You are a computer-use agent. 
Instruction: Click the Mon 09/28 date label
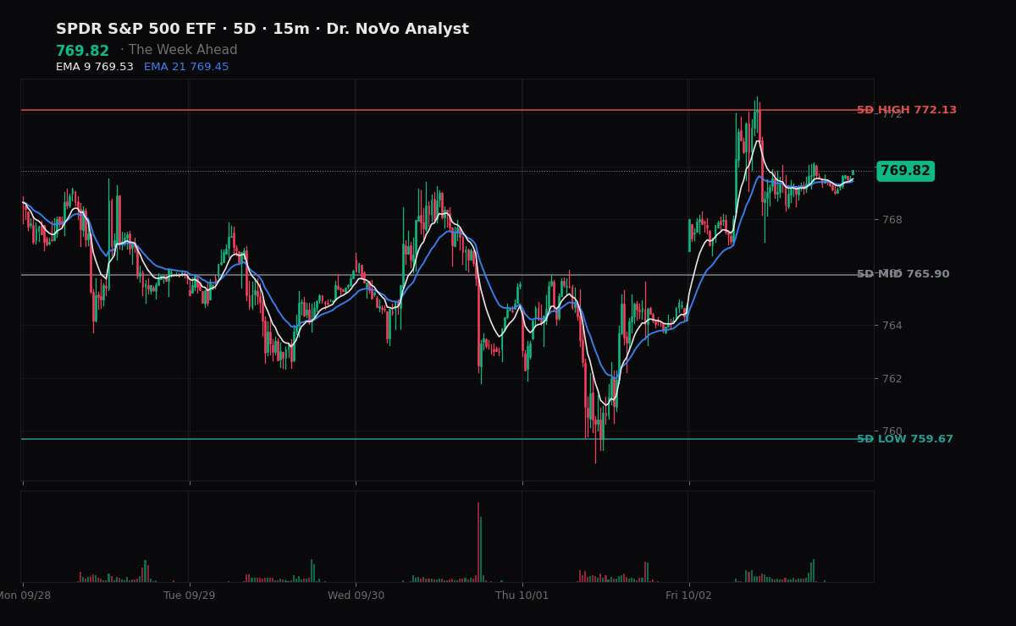click(24, 596)
